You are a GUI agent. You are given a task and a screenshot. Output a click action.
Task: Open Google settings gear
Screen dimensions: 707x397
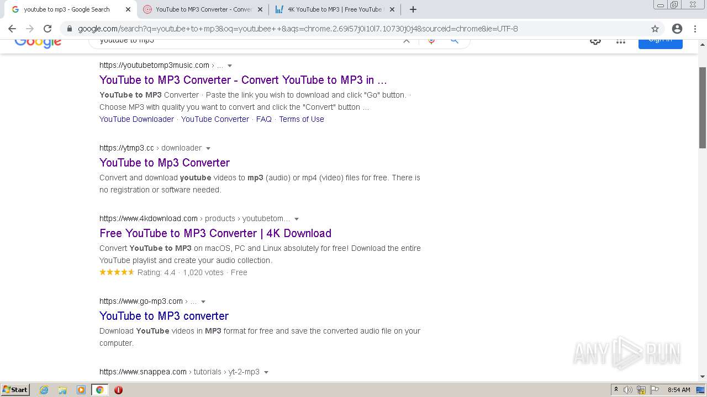(x=595, y=41)
